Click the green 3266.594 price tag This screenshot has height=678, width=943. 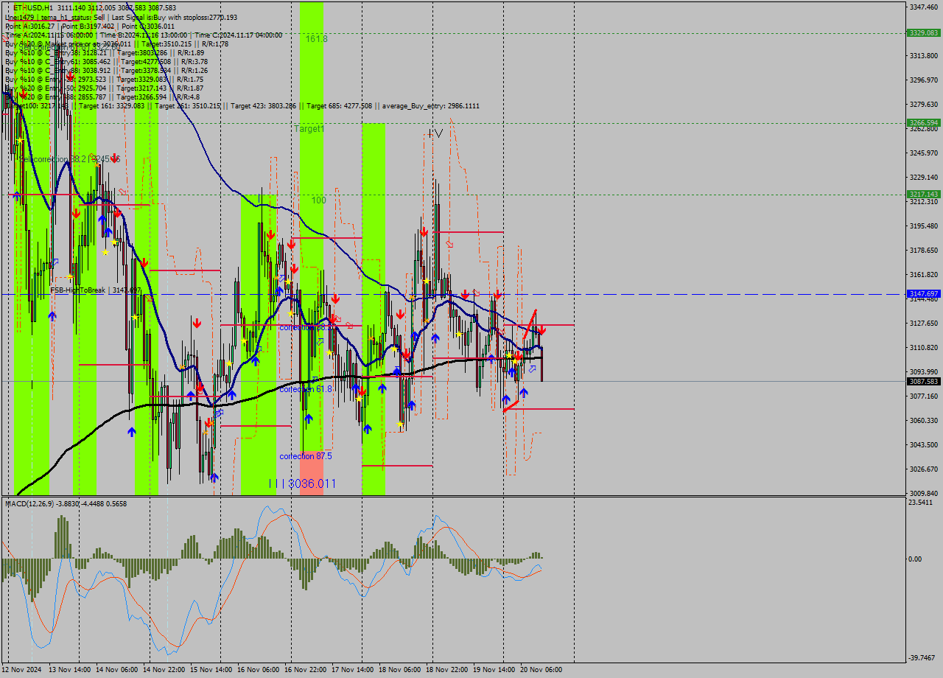(x=924, y=122)
